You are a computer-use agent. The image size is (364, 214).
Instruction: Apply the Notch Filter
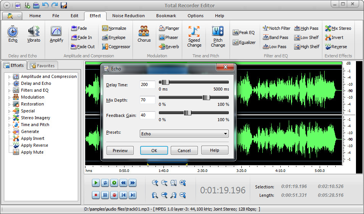277,28
